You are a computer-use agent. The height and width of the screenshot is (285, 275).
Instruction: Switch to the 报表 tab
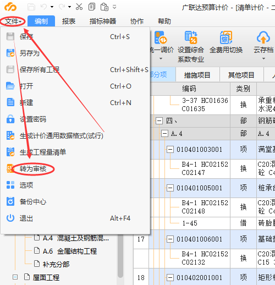69,21
